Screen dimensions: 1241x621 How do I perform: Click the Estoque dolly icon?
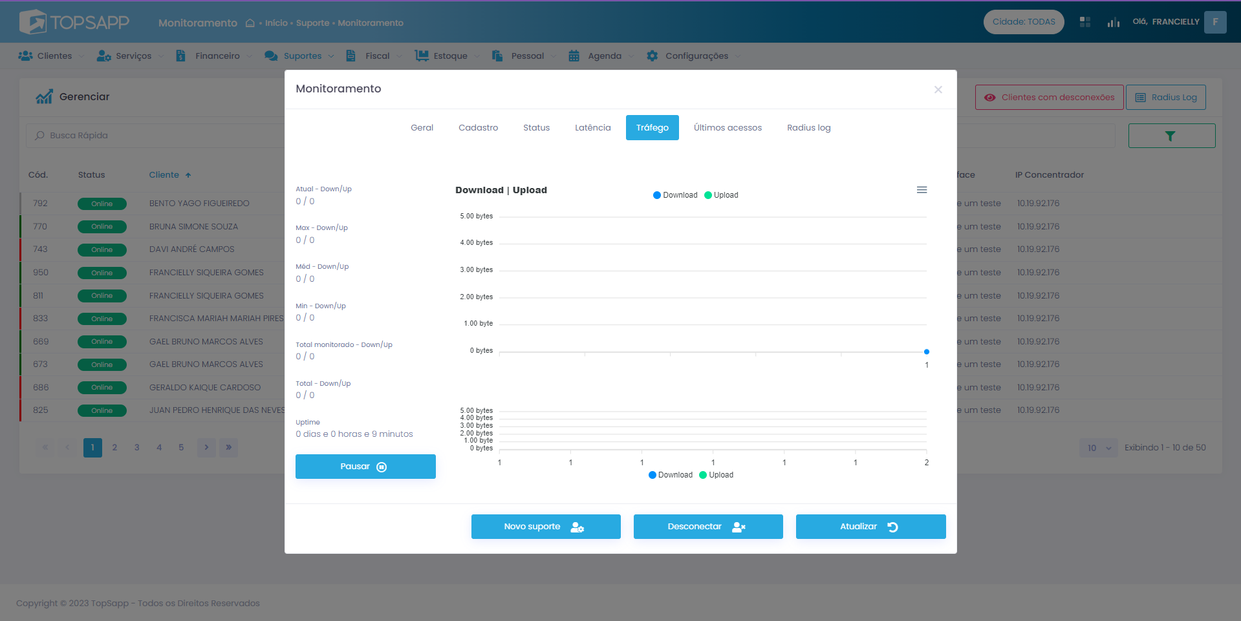pyautogui.click(x=422, y=56)
